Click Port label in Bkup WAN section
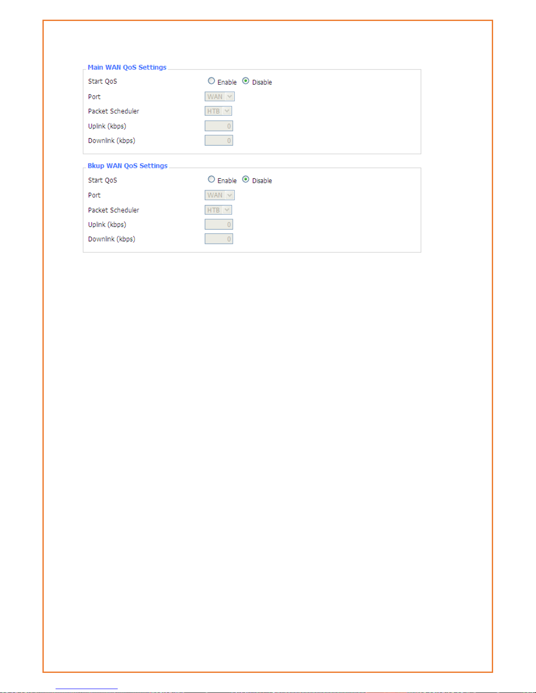This screenshot has width=536, height=693. [x=94, y=195]
